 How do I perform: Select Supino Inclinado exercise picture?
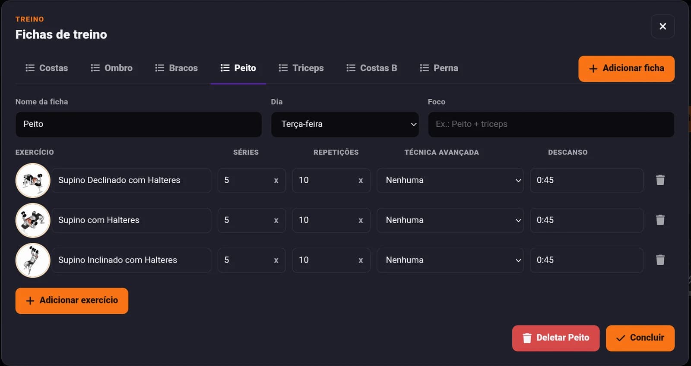[33, 260]
